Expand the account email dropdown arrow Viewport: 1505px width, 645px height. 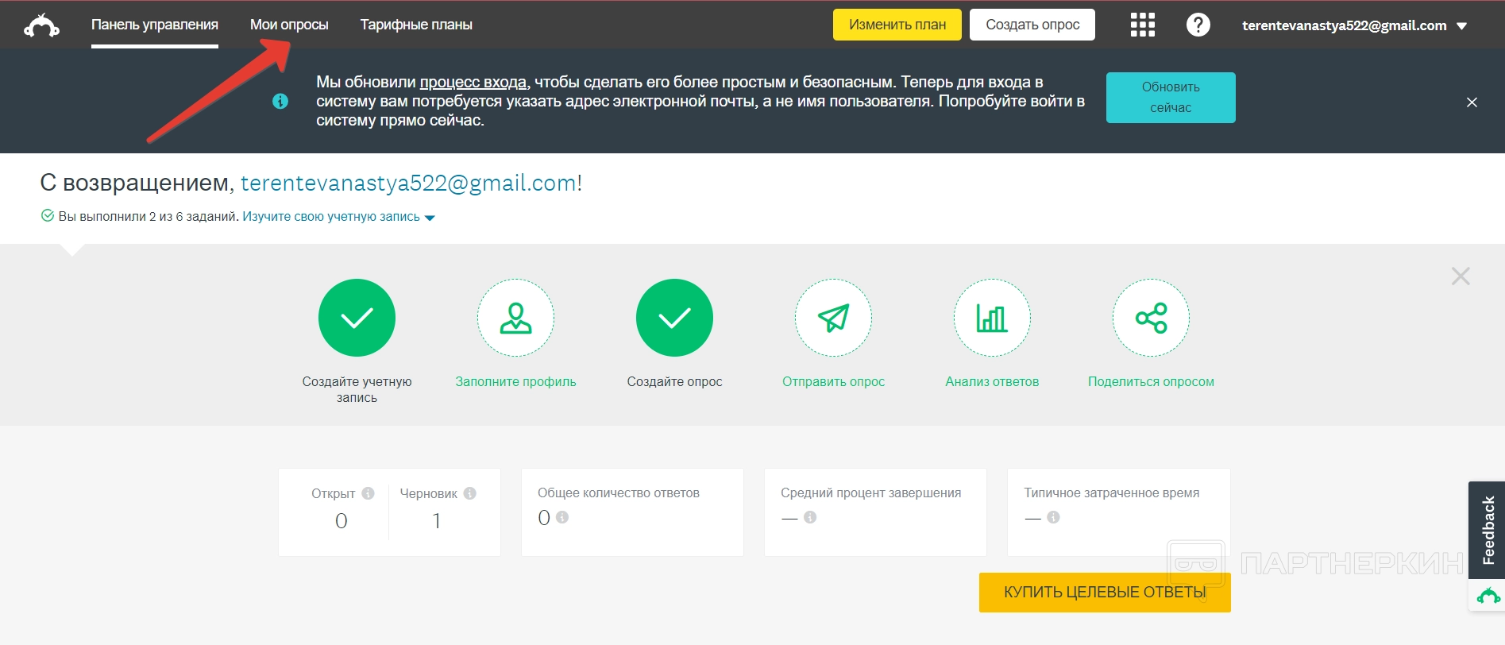[x=1461, y=26]
